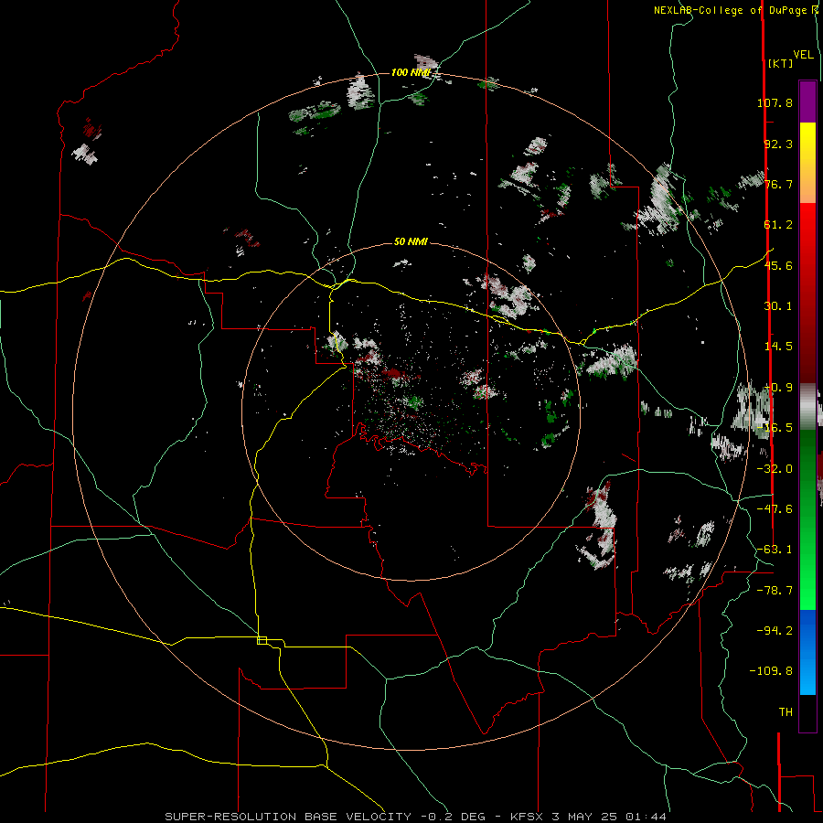The image size is (823, 823).
Task: Click the 45.6 velocity scale value
Action: [778, 265]
